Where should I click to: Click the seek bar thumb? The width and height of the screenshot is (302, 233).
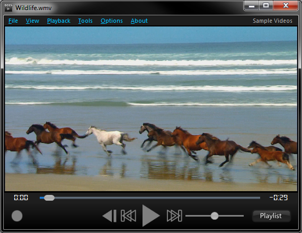pyautogui.click(x=49, y=198)
